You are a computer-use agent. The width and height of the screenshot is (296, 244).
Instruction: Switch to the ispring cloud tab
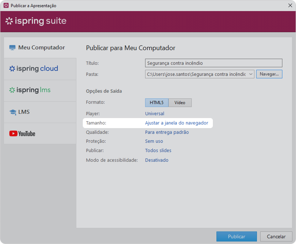[x=40, y=69]
